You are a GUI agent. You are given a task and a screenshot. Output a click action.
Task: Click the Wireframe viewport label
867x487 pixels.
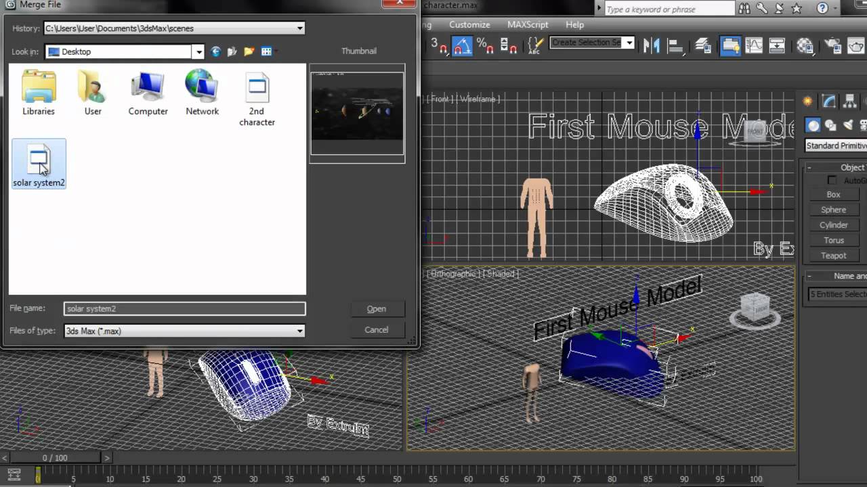[x=478, y=99]
